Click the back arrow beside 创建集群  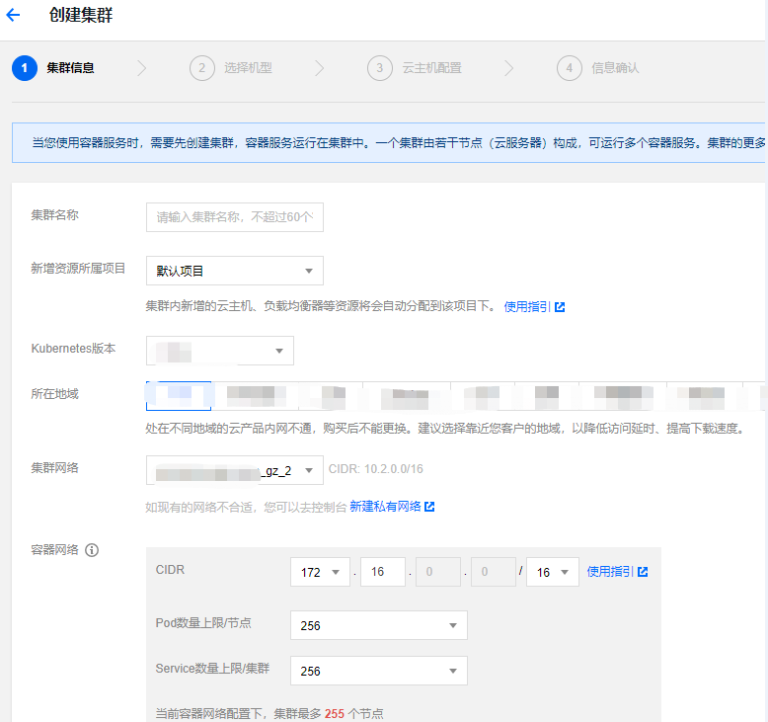(13, 15)
